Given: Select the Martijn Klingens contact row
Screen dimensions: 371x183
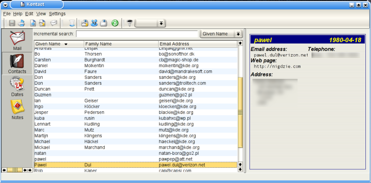Looking at the screenshot, I should 135,136.
